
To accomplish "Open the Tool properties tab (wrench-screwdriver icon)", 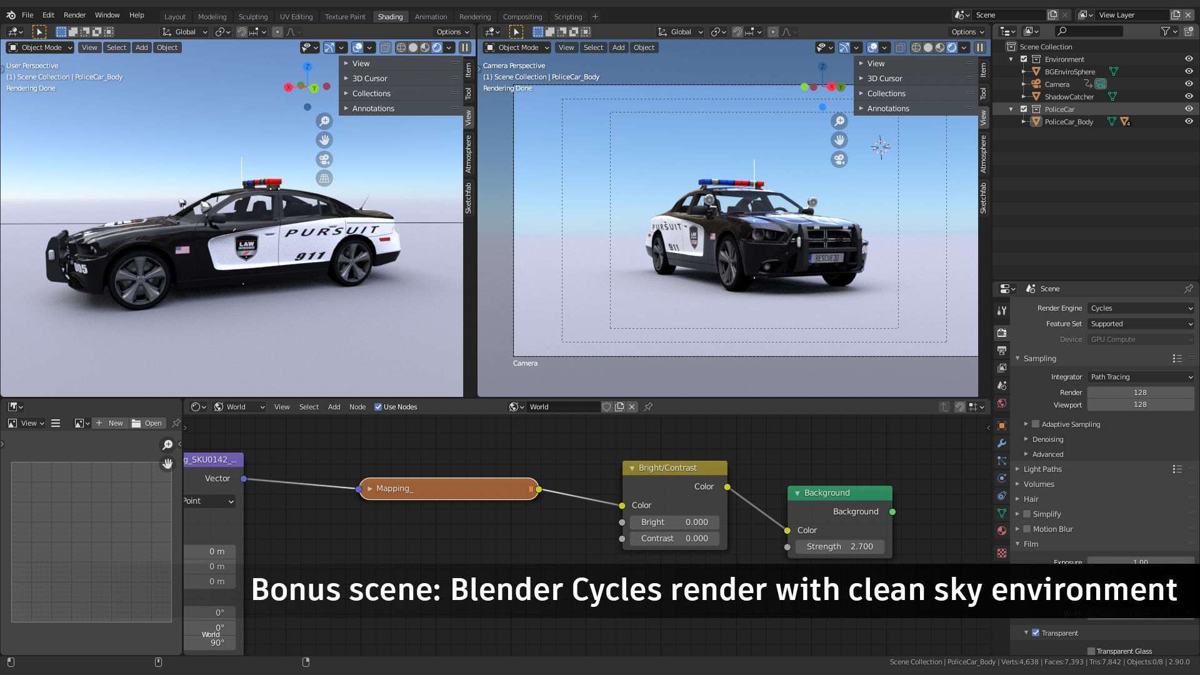I will 1002,311.
